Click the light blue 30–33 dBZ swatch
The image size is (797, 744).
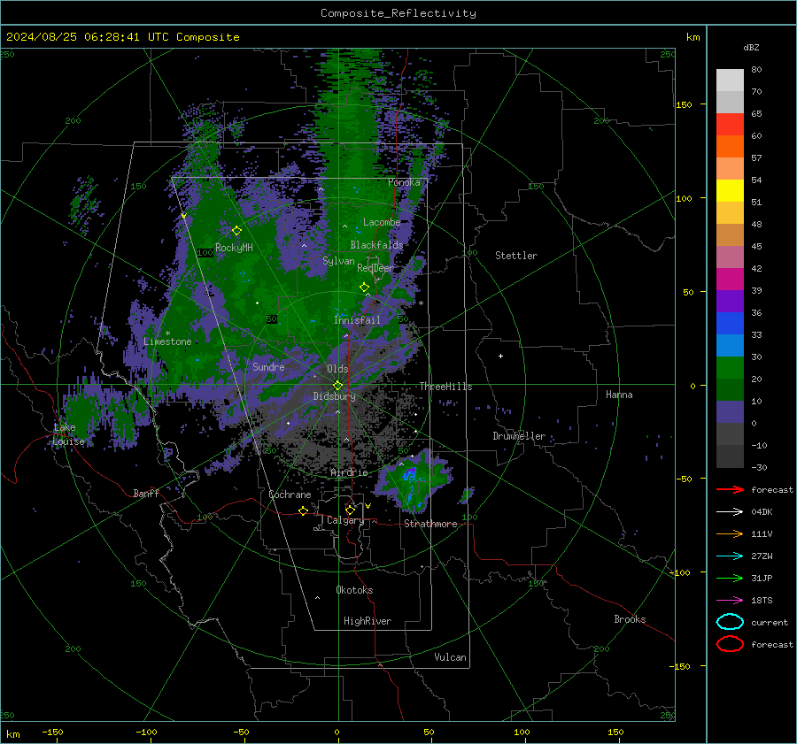pos(730,345)
